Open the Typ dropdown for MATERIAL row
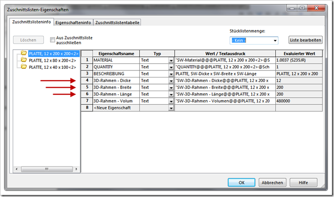This screenshot has width=334, height=197. coord(171,61)
